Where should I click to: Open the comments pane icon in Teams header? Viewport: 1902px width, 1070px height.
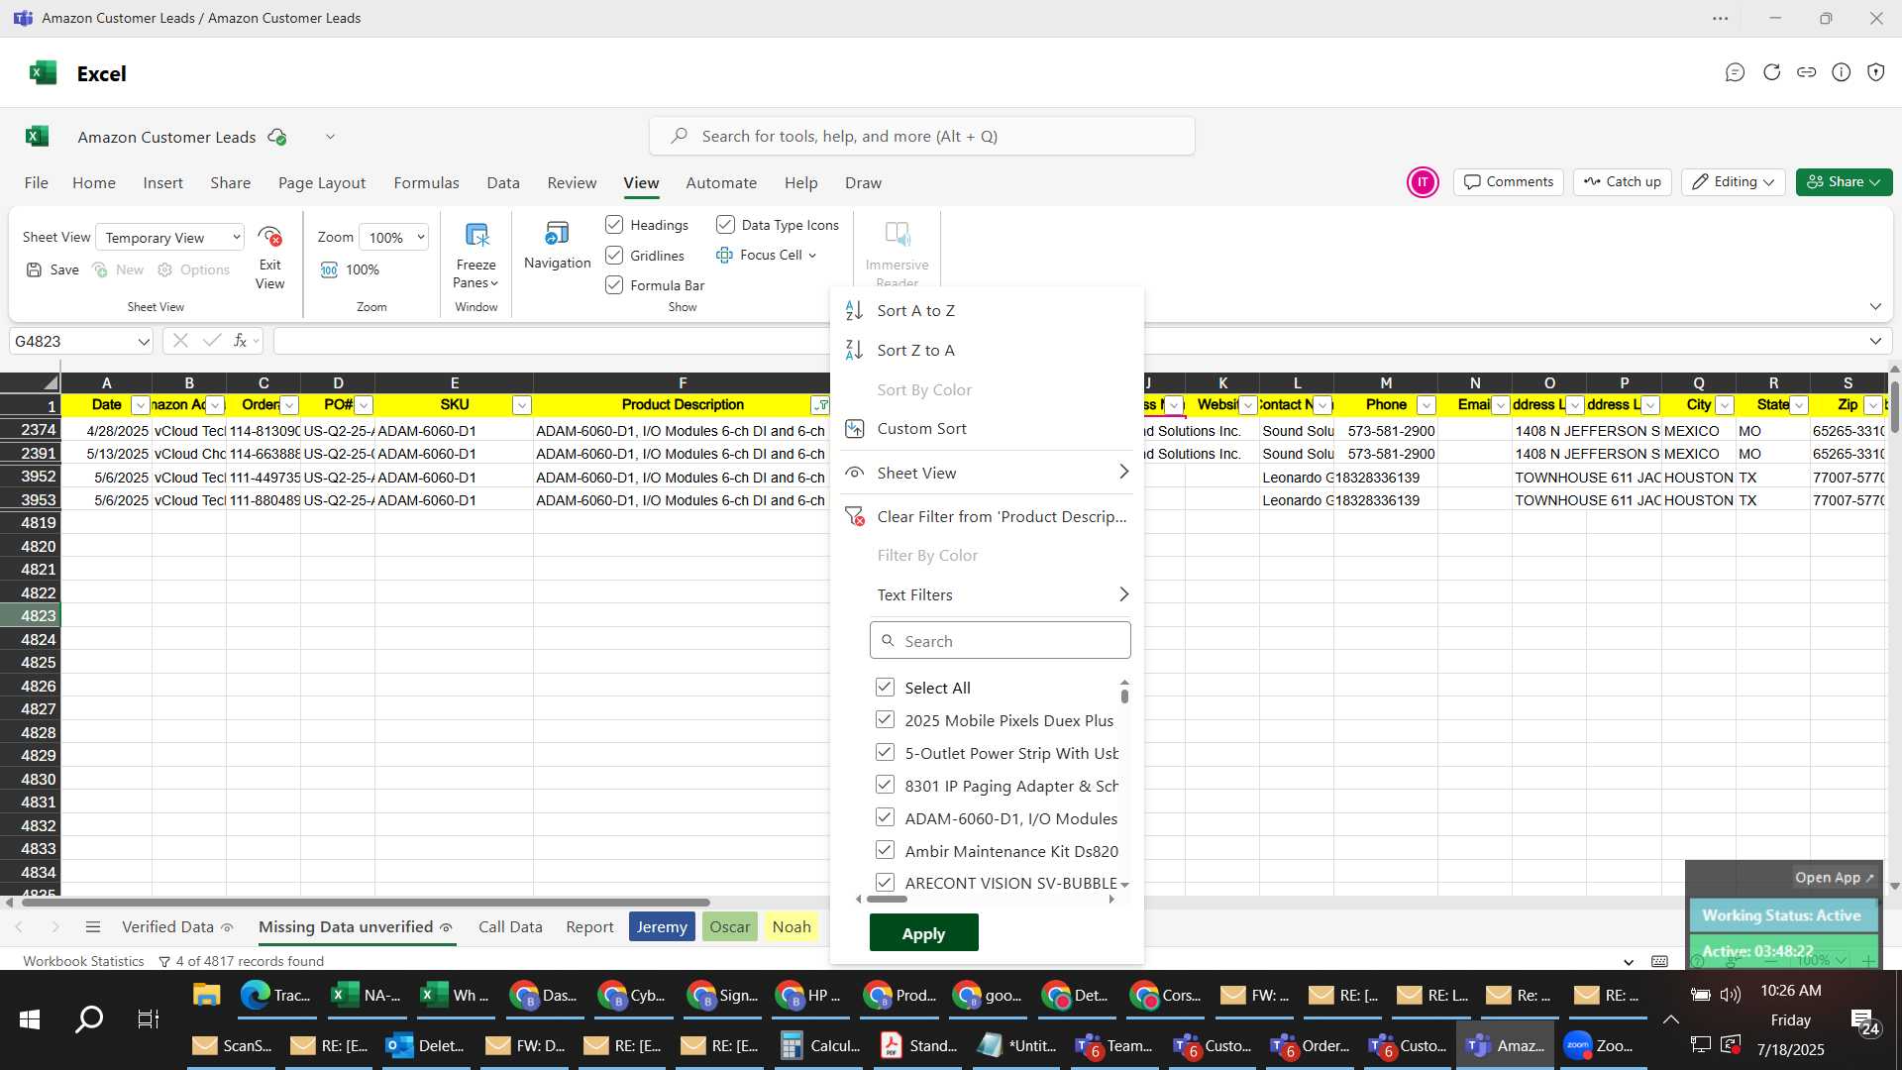[1735, 72]
